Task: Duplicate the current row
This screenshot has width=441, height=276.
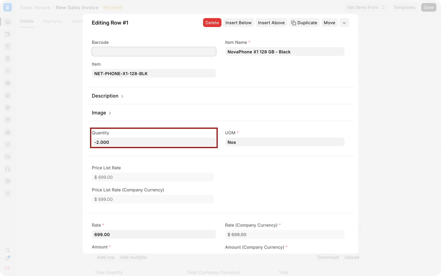Action: tap(304, 23)
